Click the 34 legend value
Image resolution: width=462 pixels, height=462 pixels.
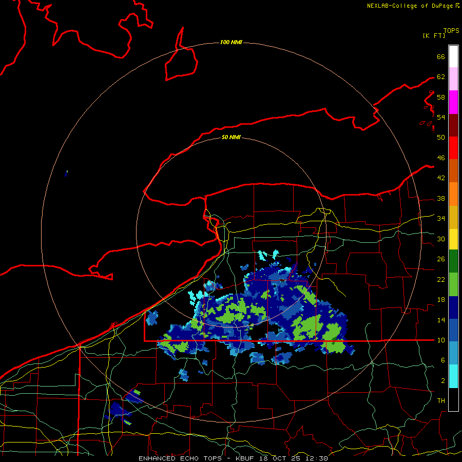coord(441,219)
